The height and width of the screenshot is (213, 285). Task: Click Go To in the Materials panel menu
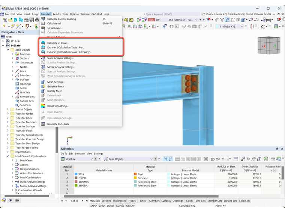coord(64,154)
